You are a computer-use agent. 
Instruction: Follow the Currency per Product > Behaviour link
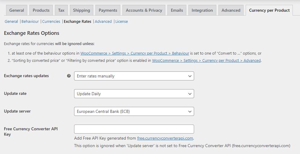pyautogui.click(x=135, y=53)
